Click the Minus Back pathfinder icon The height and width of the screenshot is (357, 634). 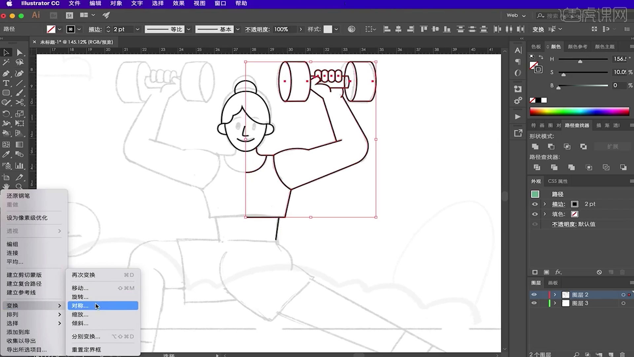click(623, 167)
